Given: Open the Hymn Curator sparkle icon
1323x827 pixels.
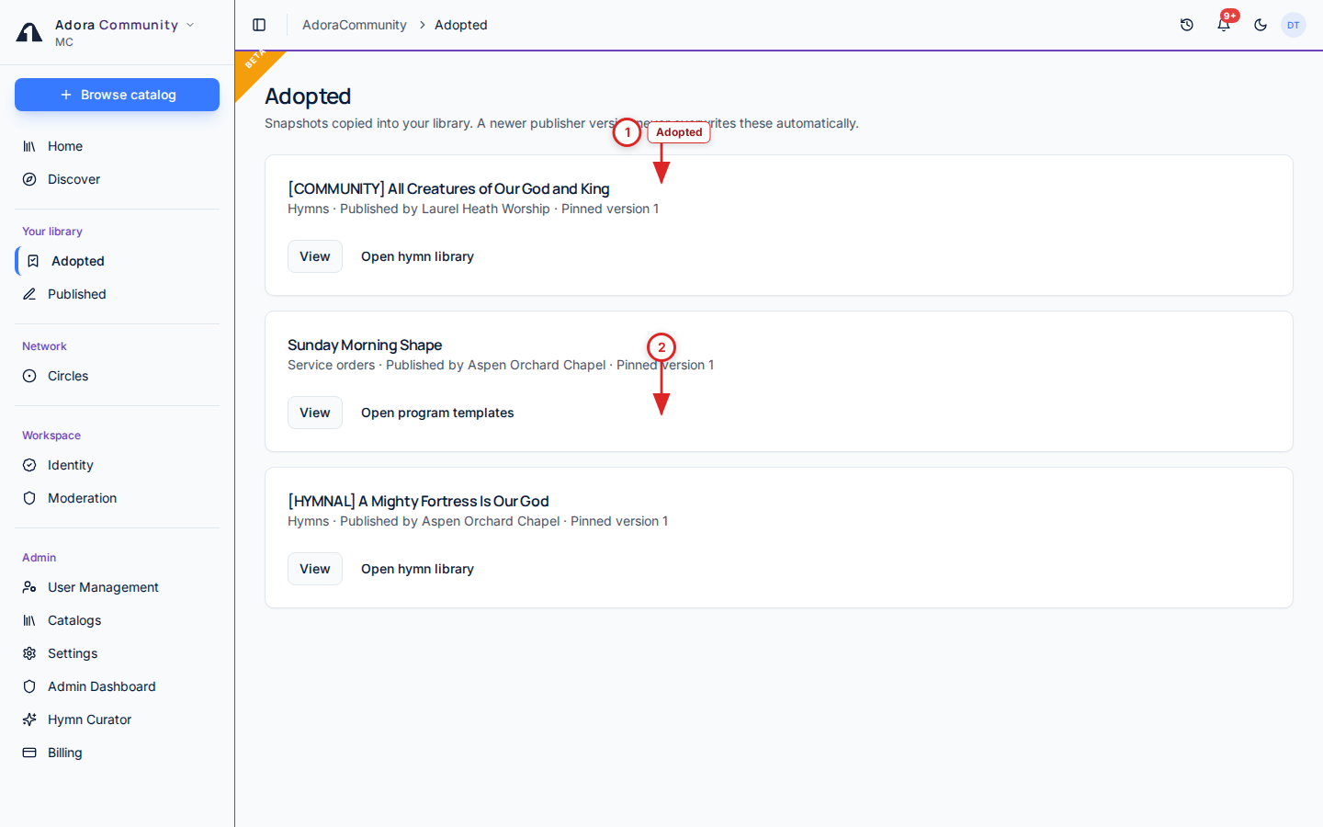Looking at the screenshot, I should click(x=29, y=719).
